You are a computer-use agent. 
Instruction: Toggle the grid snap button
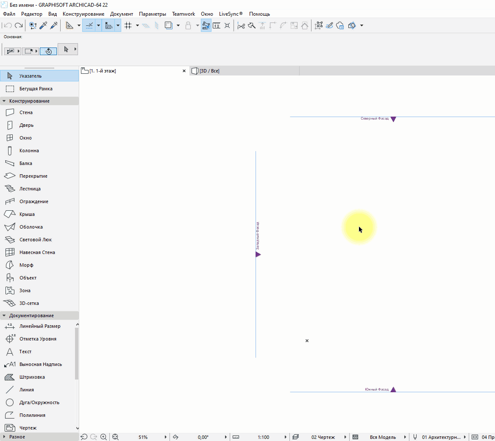coord(128,26)
